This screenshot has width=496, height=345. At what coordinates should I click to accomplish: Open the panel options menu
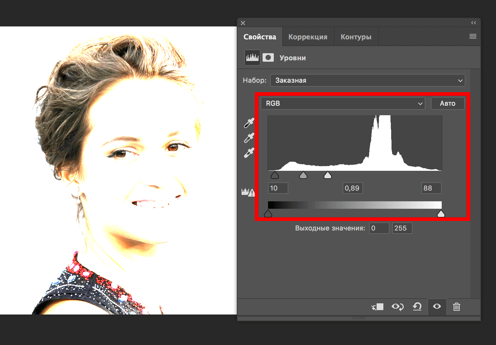[473, 37]
